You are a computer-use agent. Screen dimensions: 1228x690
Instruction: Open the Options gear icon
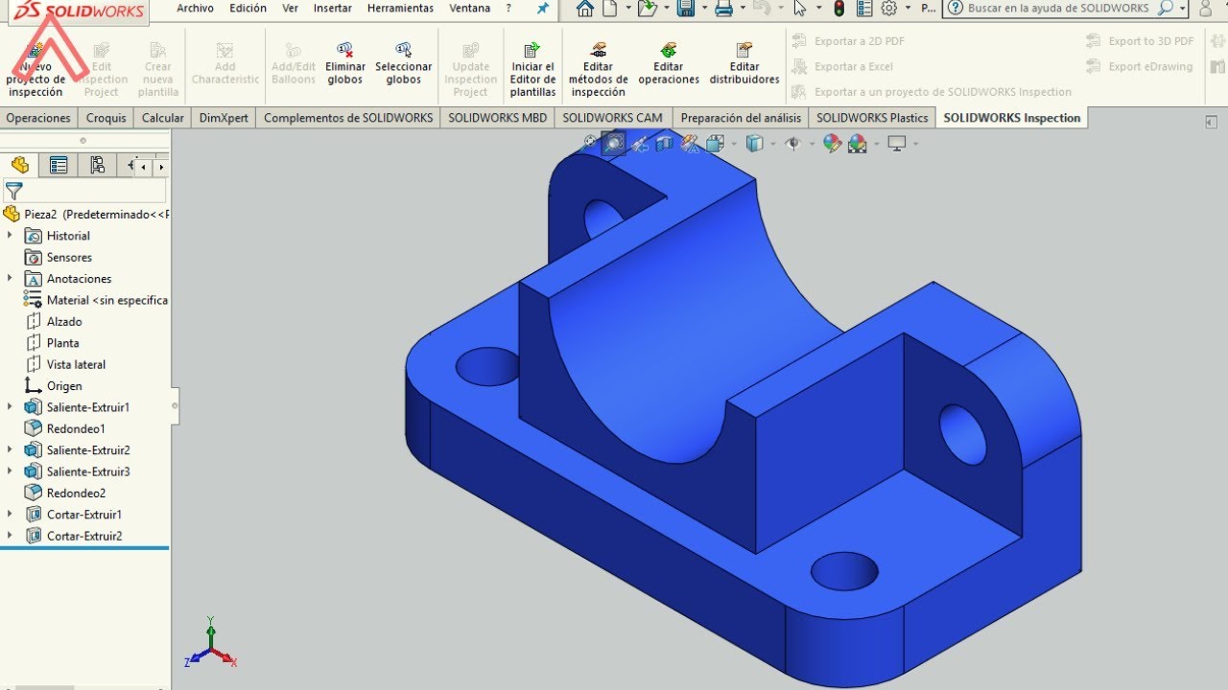coord(889,9)
